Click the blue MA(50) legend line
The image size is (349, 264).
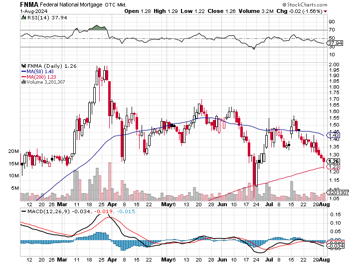[x=23, y=71]
